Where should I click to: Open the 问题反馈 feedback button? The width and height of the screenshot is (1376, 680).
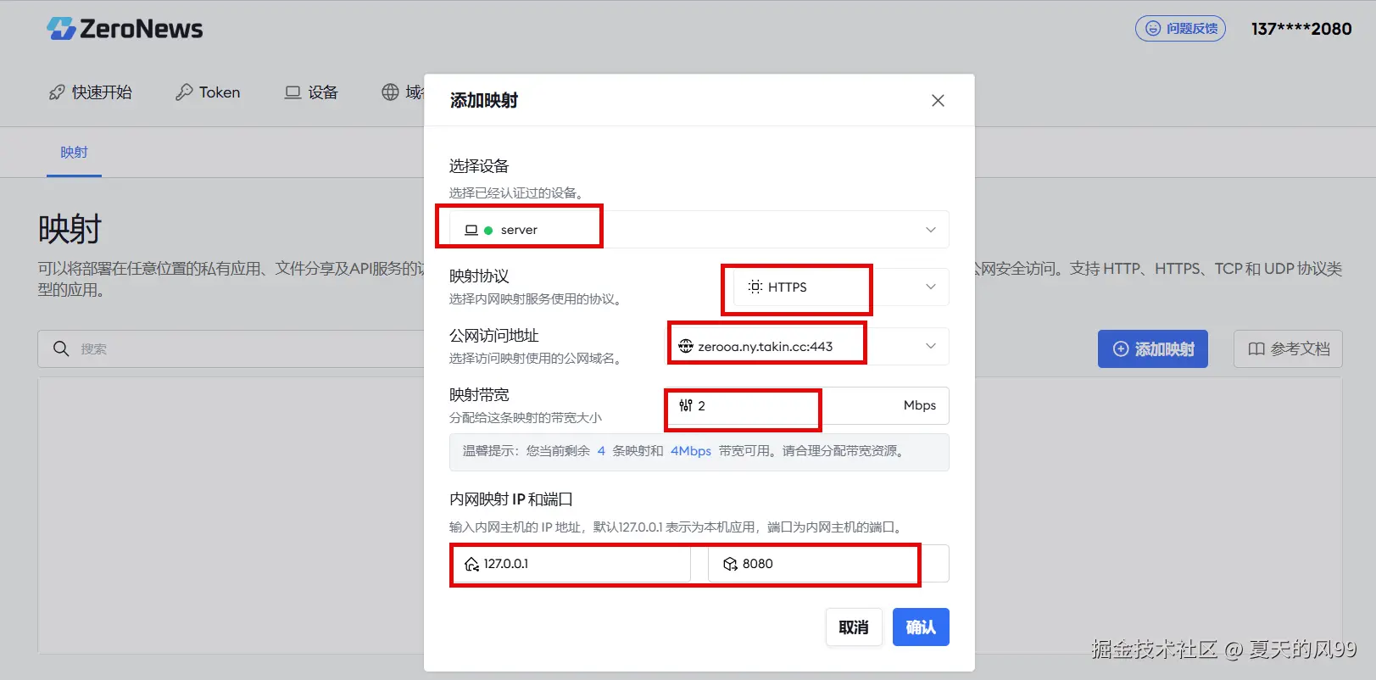coord(1180,28)
